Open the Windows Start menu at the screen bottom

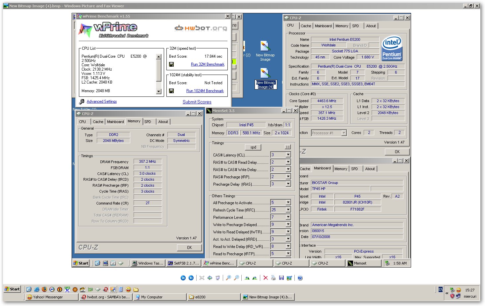[12, 289]
